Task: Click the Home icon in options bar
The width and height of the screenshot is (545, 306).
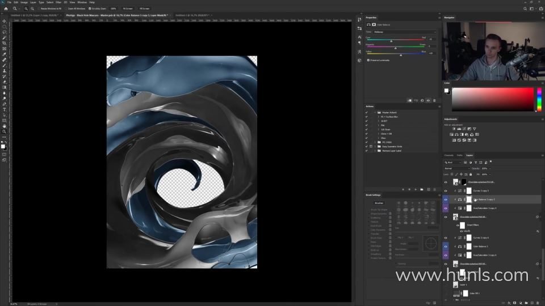Action: [x=6, y=9]
